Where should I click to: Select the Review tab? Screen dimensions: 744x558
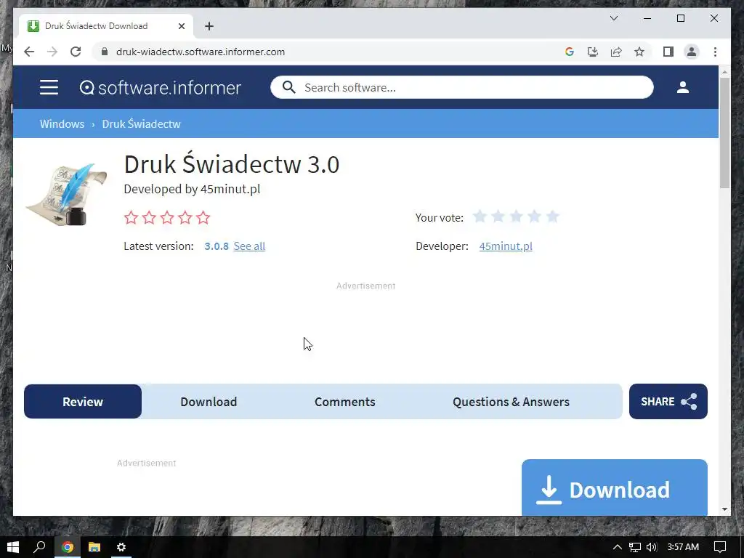pos(83,401)
